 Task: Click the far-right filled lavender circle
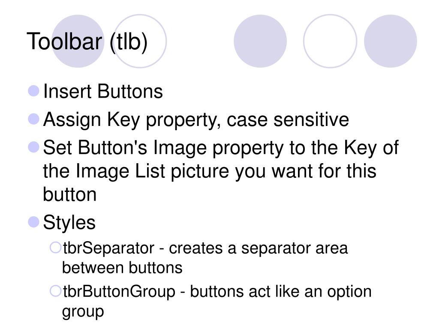[390, 41]
